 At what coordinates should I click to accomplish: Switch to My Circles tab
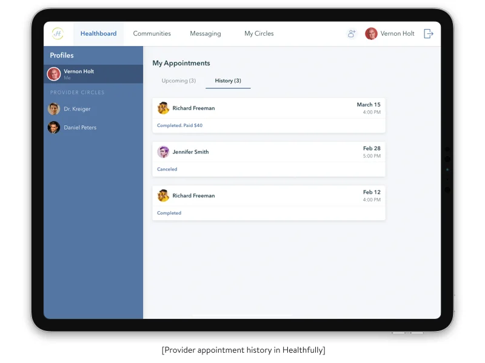pos(259,34)
